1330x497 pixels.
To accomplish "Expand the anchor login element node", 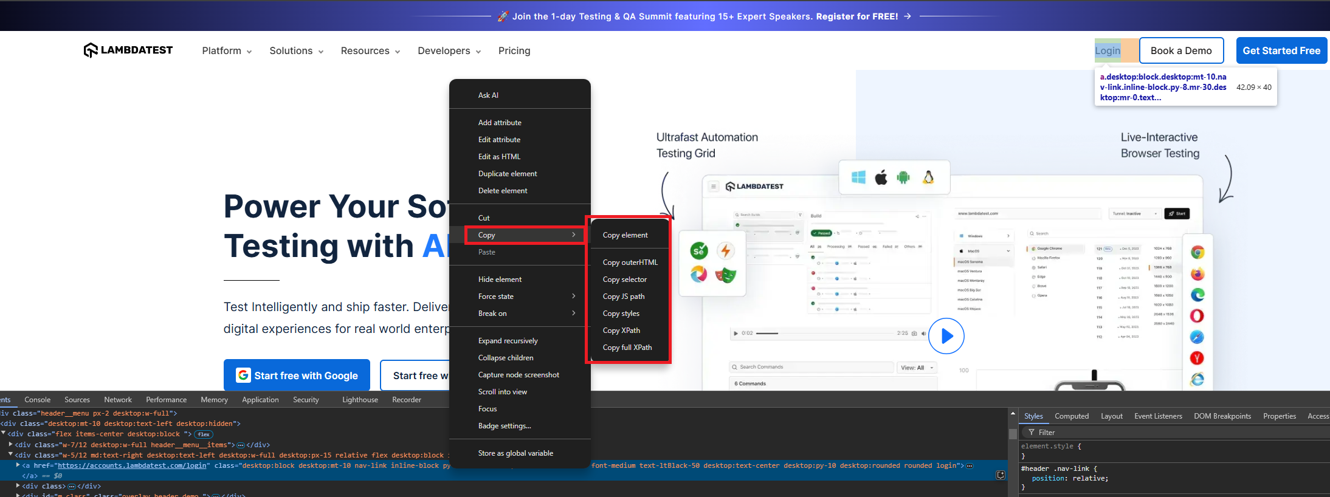I will (x=18, y=465).
